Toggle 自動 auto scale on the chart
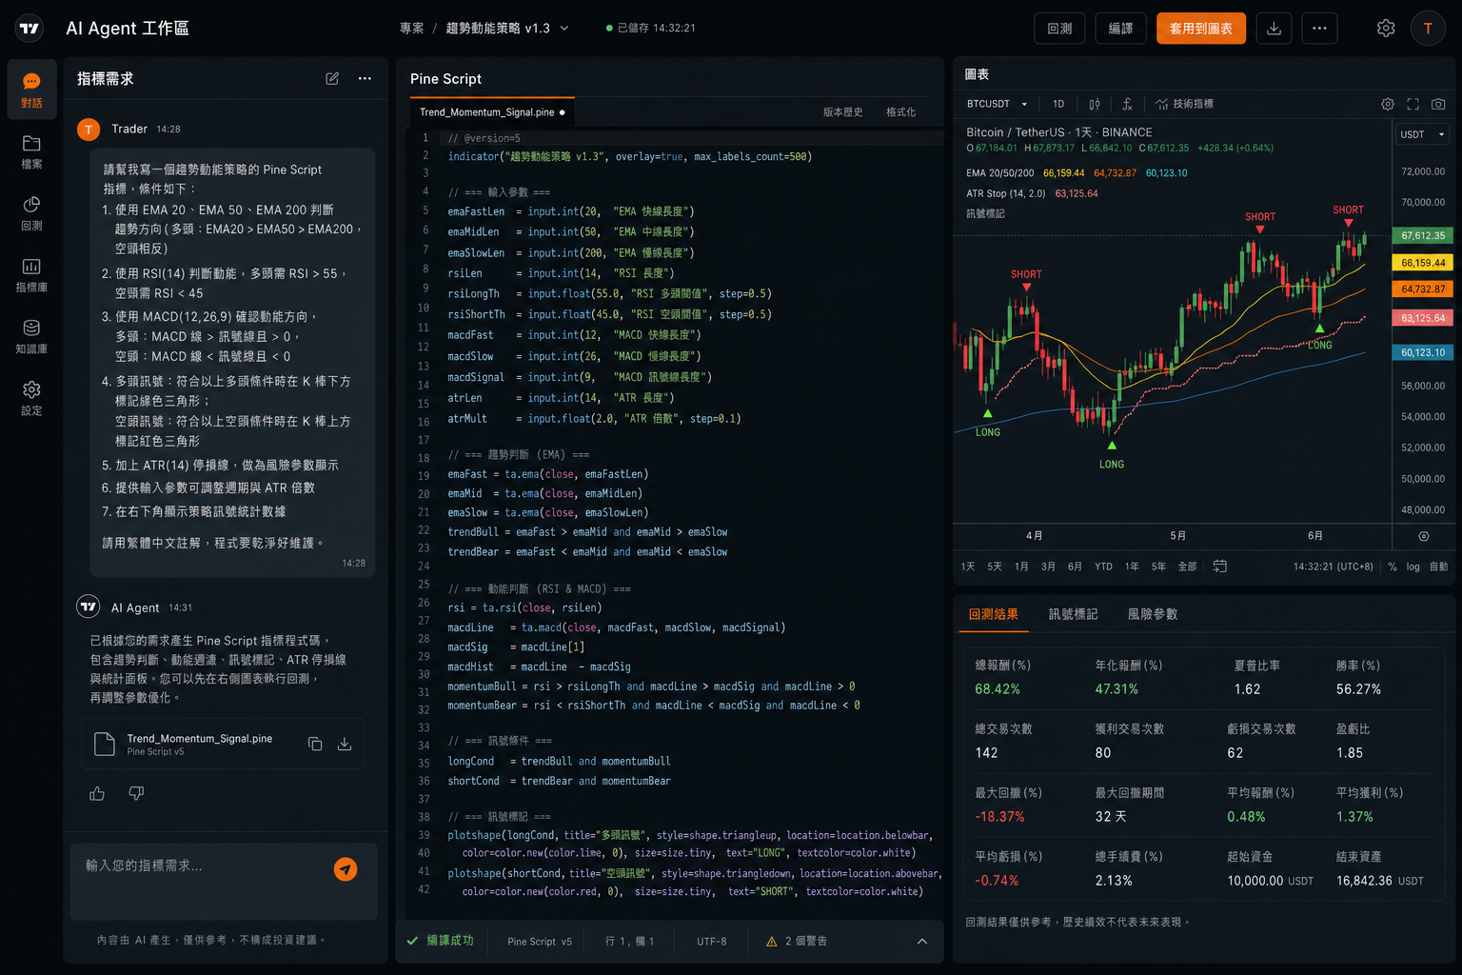The width and height of the screenshot is (1462, 975). tap(1438, 567)
